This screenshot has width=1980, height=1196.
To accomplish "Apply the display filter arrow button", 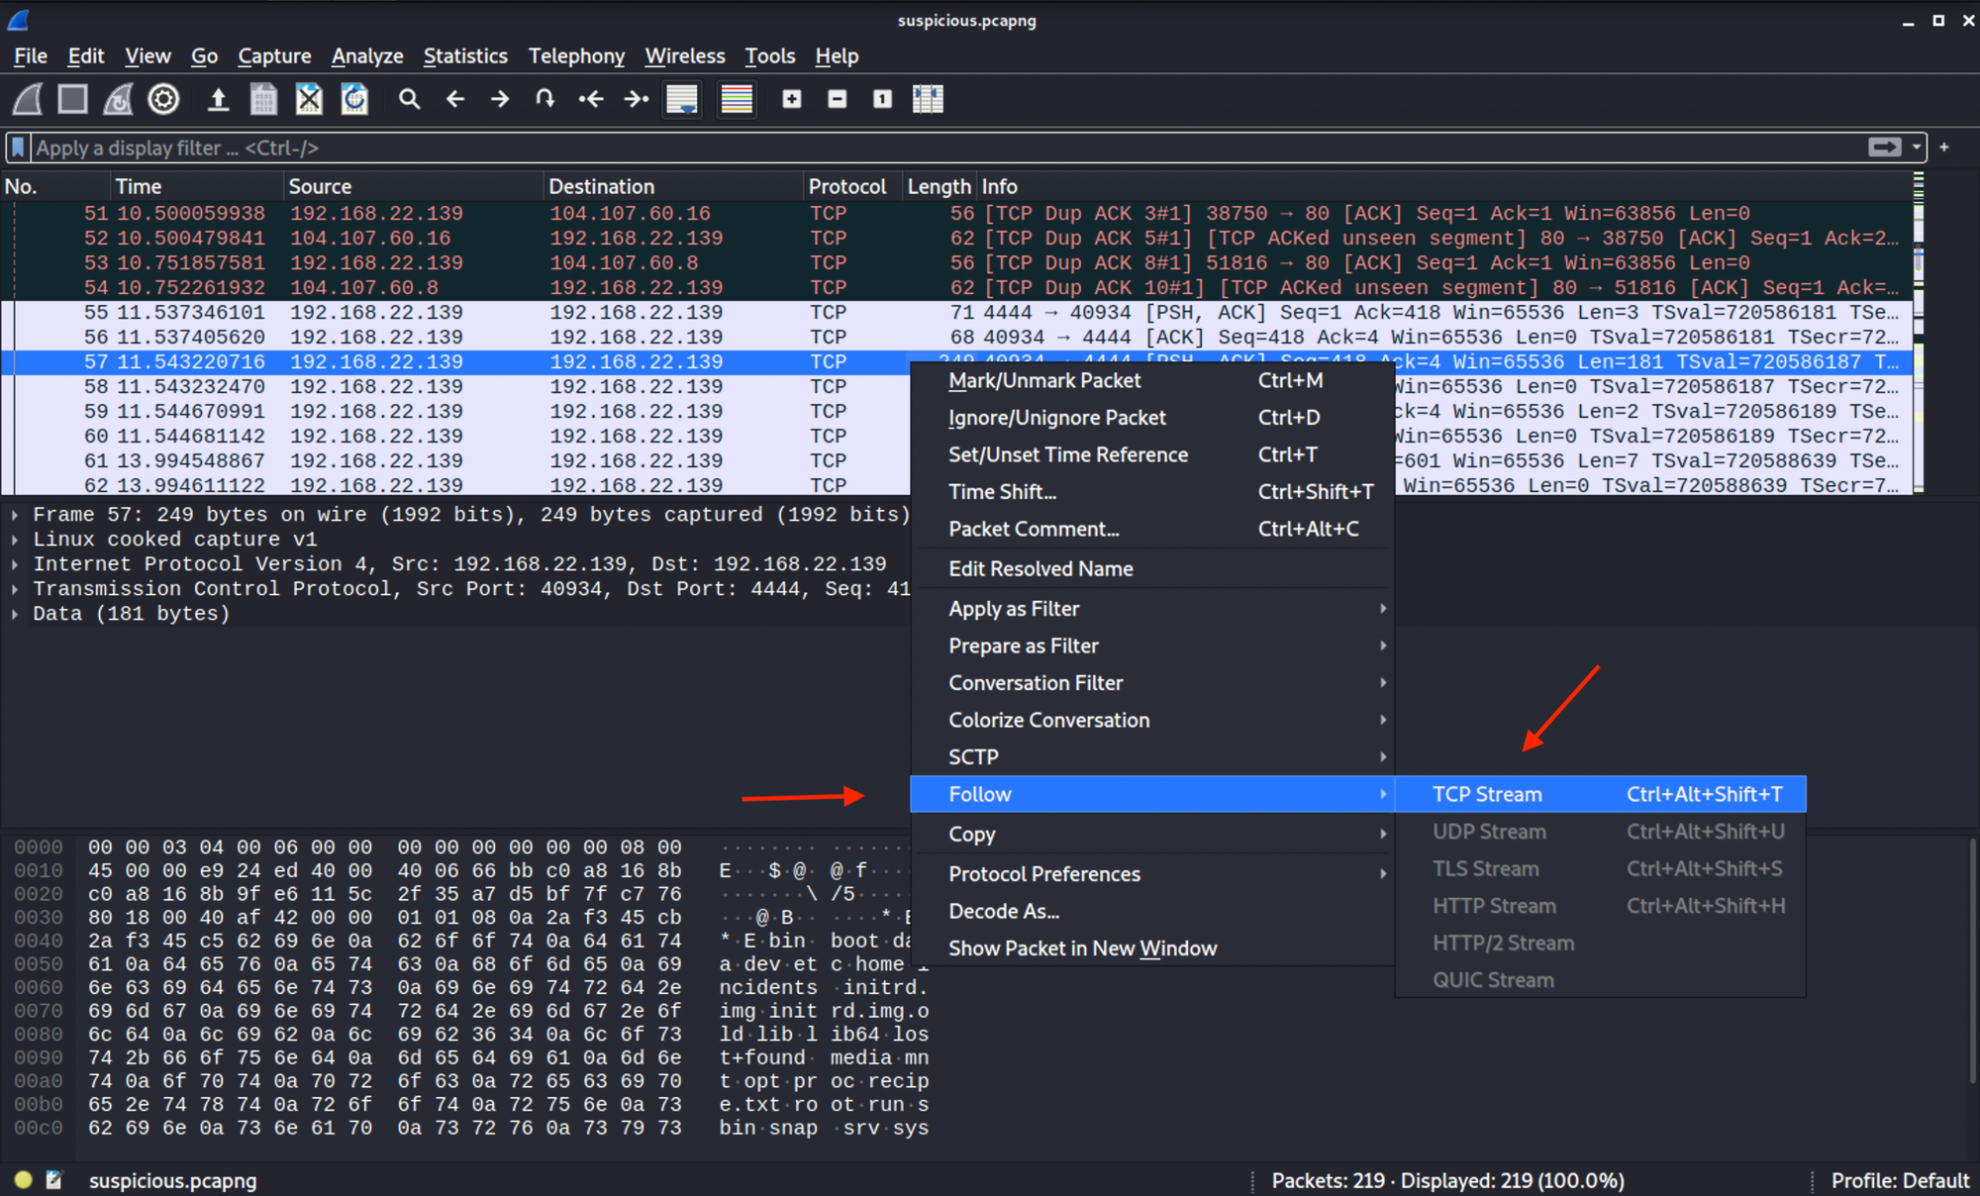I will (1884, 148).
